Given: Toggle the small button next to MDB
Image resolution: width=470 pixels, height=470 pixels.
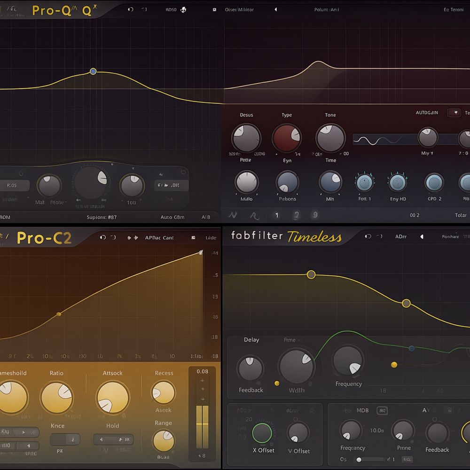Looking at the screenshot, I should (382, 410).
